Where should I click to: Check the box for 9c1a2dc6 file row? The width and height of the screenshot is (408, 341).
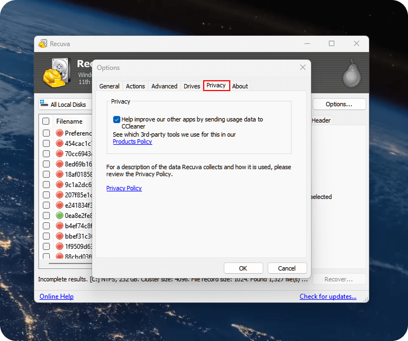tap(46, 184)
